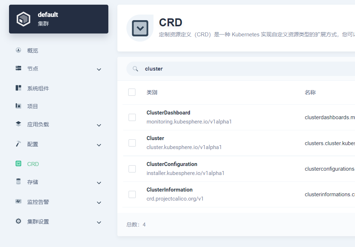Click the application workloads layers icon

pos(18,124)
